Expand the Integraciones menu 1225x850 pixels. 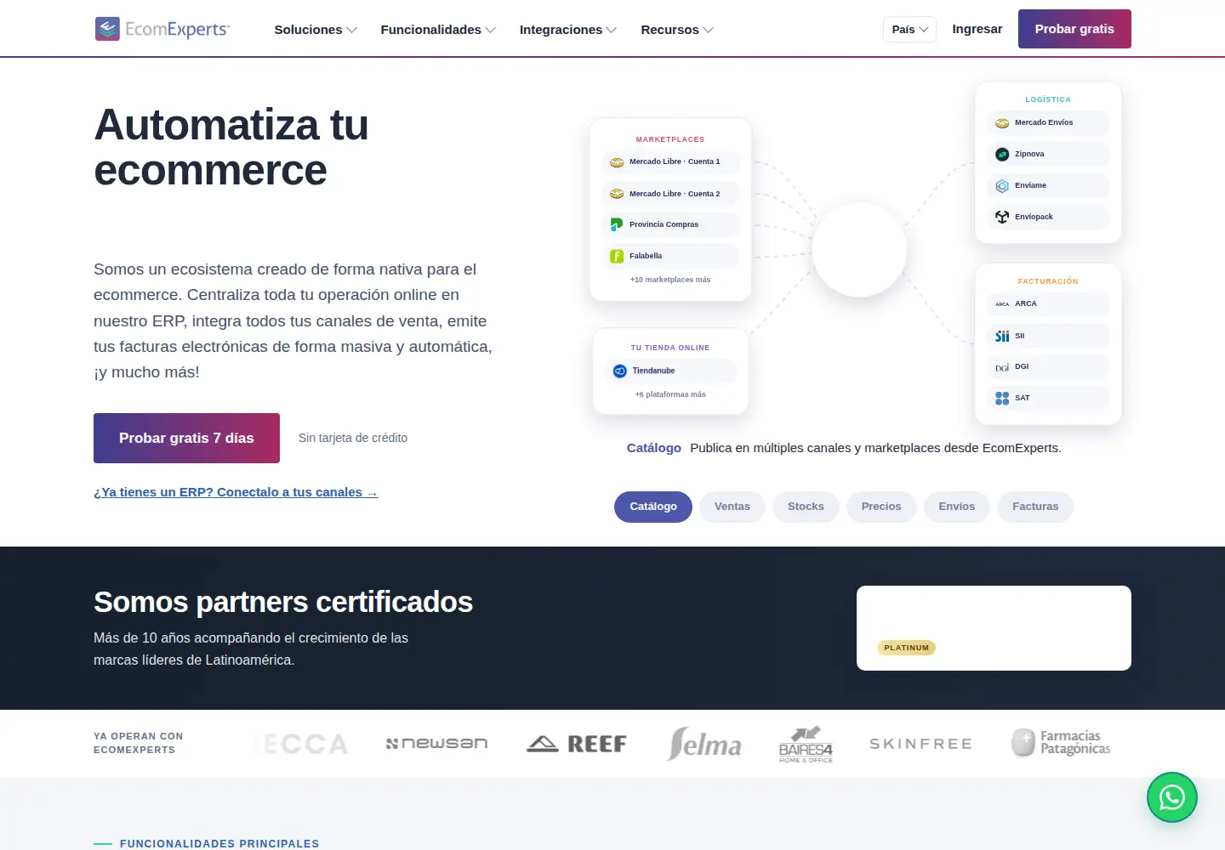pos(568,30)
